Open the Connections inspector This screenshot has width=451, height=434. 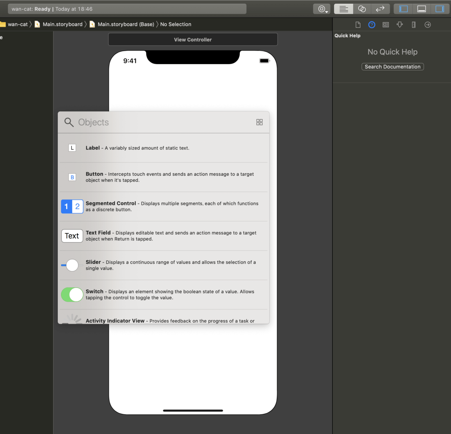pos(428,24)
